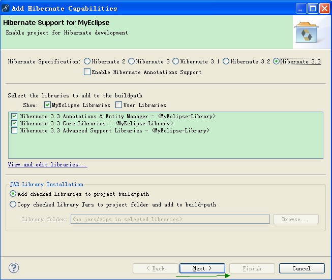Click the disabled Browse button
Screen dimensions: 332x280
pos(296,219)
